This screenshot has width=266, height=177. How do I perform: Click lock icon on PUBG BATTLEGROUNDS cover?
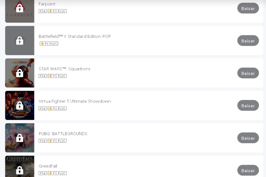point(20,138)
